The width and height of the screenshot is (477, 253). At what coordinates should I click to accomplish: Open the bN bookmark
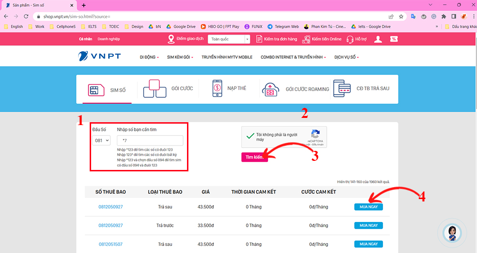(155, 26)
